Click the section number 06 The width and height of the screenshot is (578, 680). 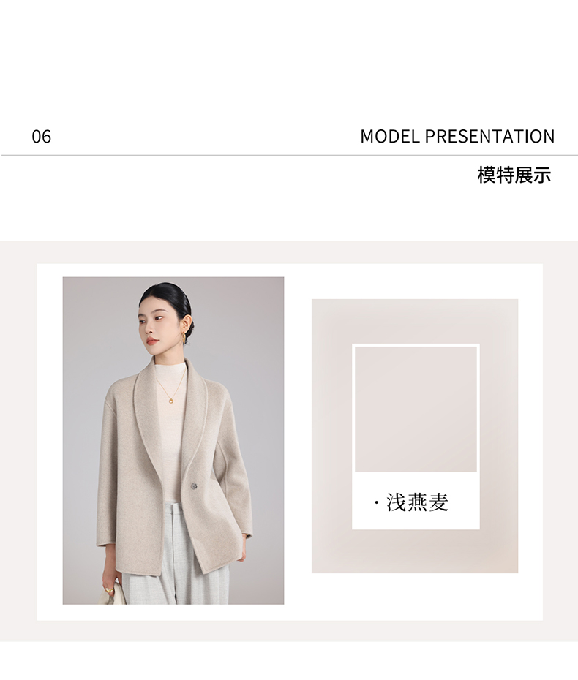(41, 137)
